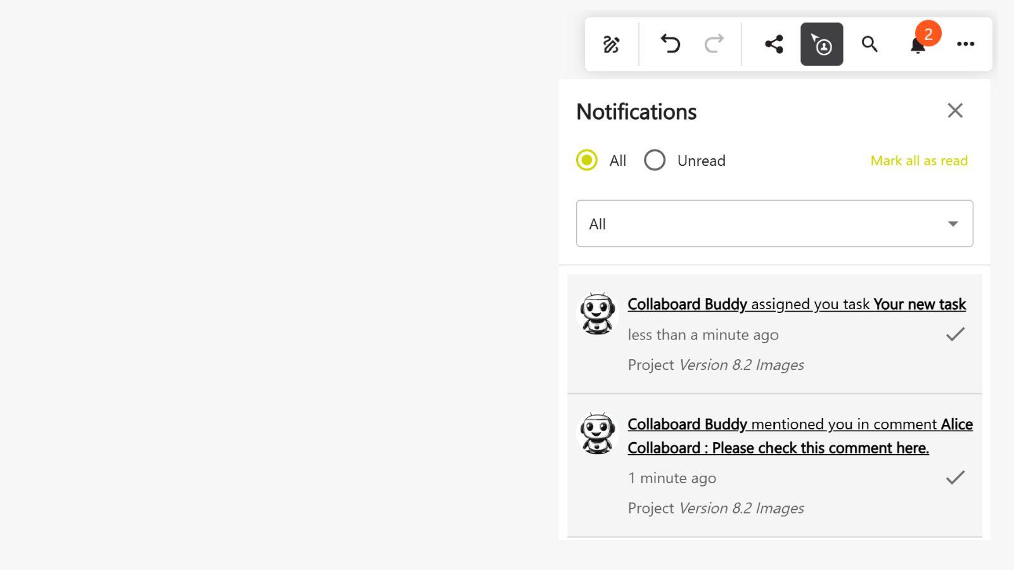Image resolution: width=1014 pixels, height=570 pixels.
Task: Select the drawing pen tool in the toolbar
Action: coord(610,44)
